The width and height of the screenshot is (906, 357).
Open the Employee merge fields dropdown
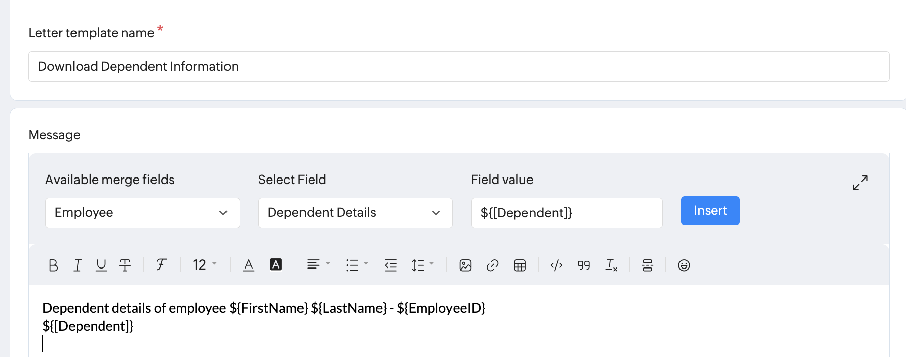(x=142, y=213)
